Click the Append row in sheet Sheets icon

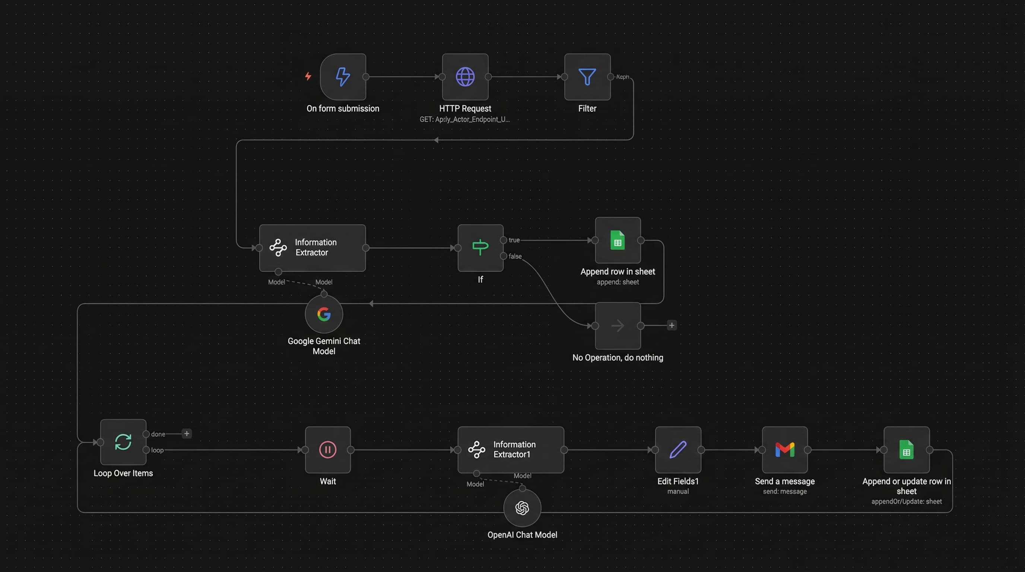pos(617,240)
